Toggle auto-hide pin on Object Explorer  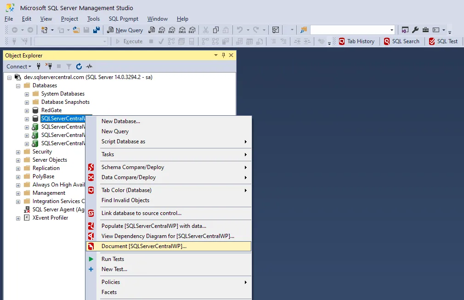223,55
